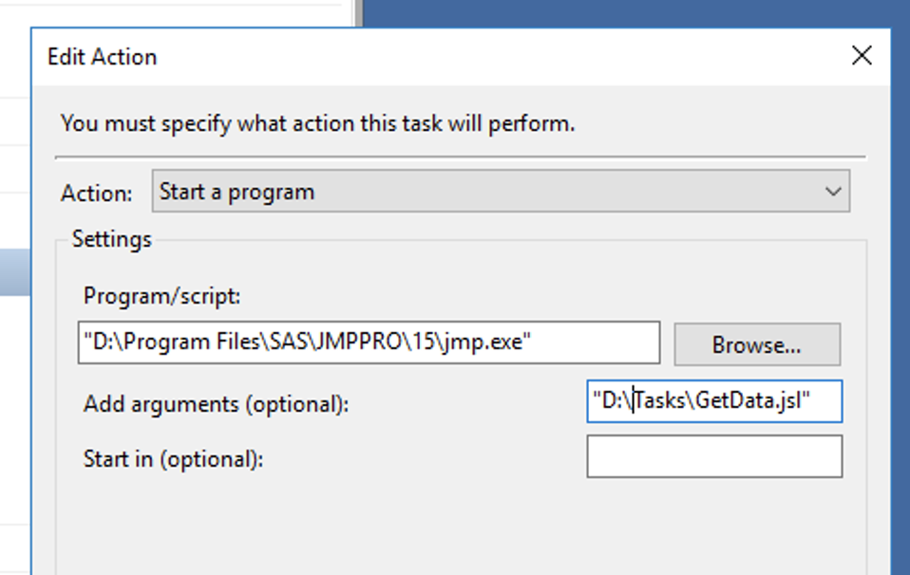Click the Settings group label
The width and height of the screenshot is (910, 575).
point(112,239)
